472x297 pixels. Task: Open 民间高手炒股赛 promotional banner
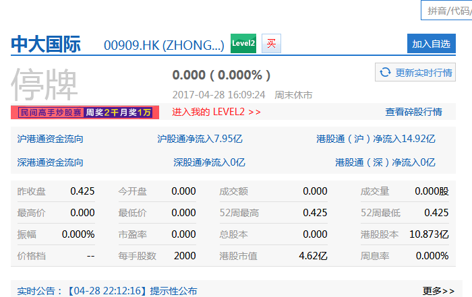[85, 112]
